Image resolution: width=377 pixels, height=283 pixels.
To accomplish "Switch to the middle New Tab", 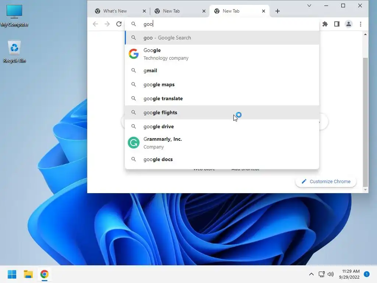I will click(179, 11).
